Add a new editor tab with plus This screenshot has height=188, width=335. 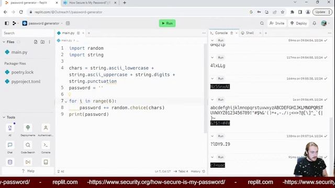[x=89, y=33]
